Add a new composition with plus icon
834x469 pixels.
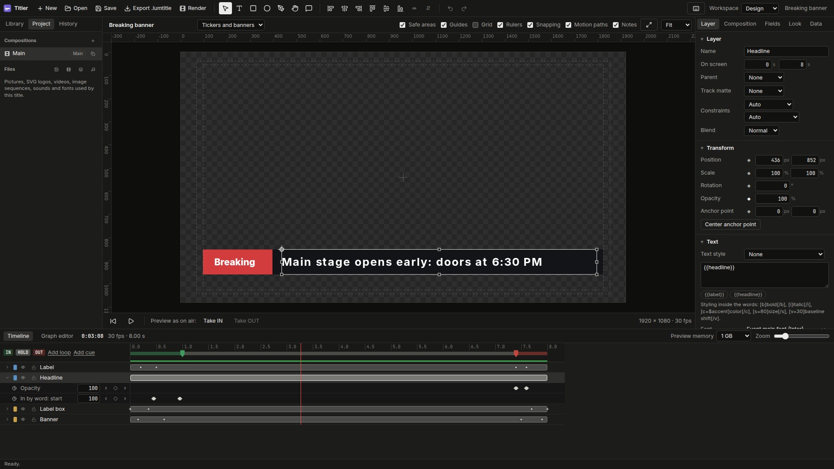93,41
